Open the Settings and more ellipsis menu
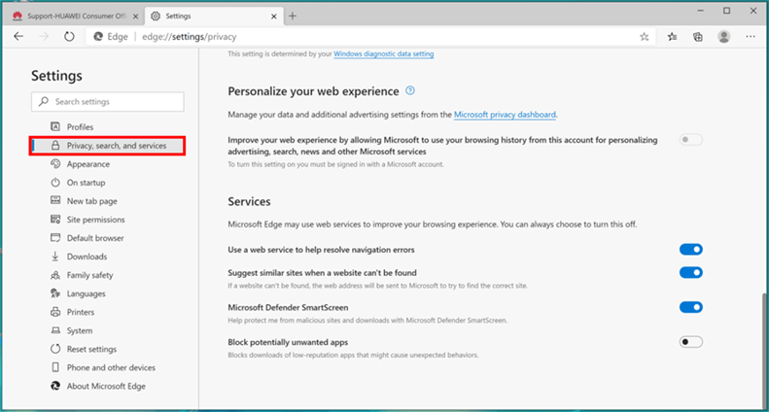This screenshot has width=769, height=412. tap(750, 37)
